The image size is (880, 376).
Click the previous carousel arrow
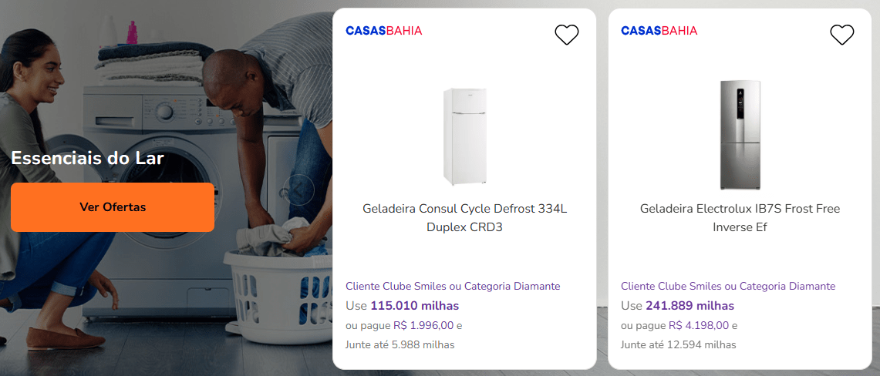click(298, 189)
